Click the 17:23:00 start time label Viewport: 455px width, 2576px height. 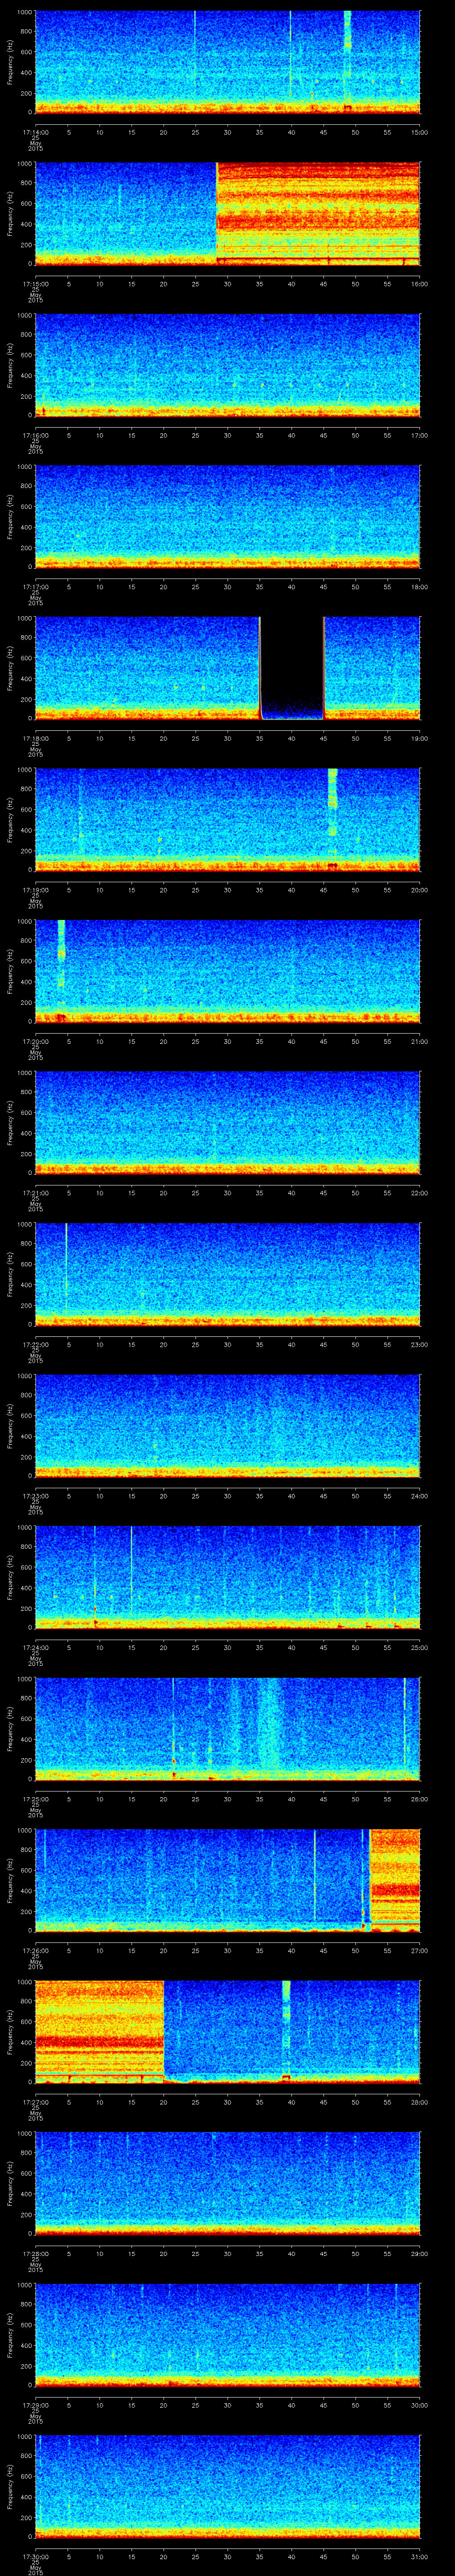tap(35, 1496)
